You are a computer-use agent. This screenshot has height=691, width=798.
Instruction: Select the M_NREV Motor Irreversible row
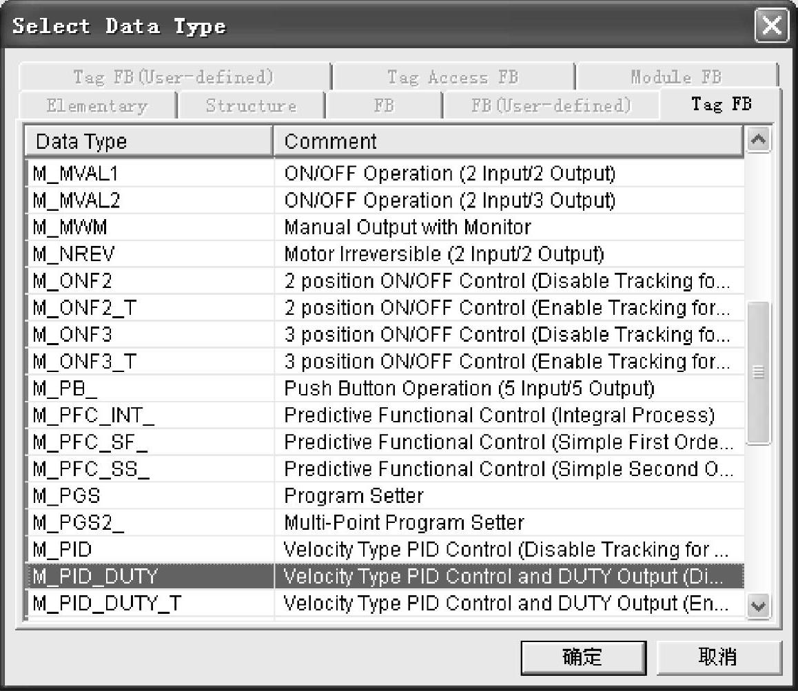(x=385, y=254)
